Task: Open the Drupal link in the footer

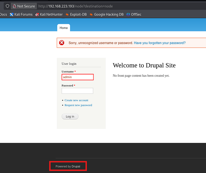Action: [x=76, y=167]
